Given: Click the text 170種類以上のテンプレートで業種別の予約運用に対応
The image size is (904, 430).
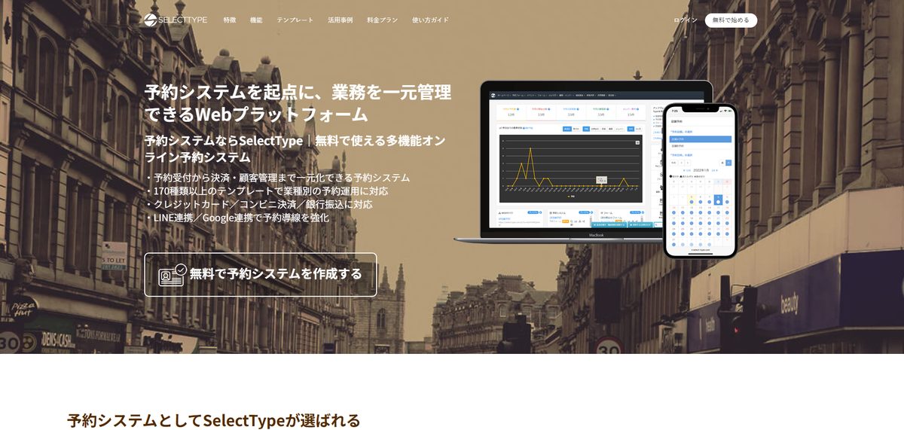Looking at the screenshot, I should pos(267,191).
